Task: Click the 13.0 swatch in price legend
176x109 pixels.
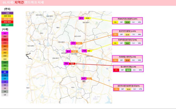Action: [x=5, y=56]
